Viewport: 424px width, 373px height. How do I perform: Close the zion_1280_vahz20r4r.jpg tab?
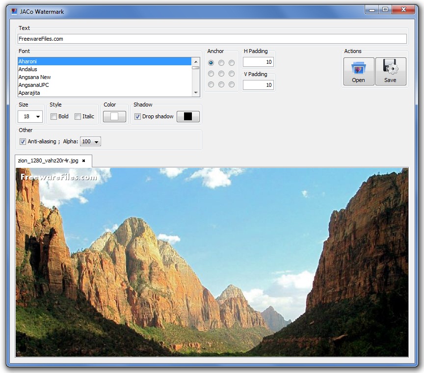[83, 160]
